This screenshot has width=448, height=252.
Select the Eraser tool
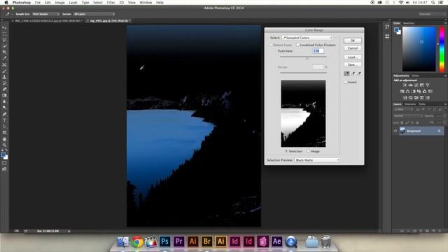[4, 89]
